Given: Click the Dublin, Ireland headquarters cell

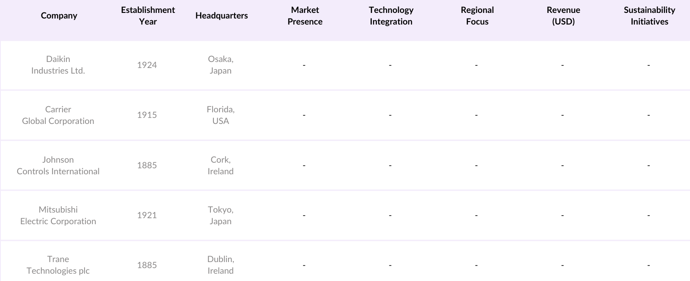Looking at the screenshot, I should pyautogui.click(x=221, y=265).
